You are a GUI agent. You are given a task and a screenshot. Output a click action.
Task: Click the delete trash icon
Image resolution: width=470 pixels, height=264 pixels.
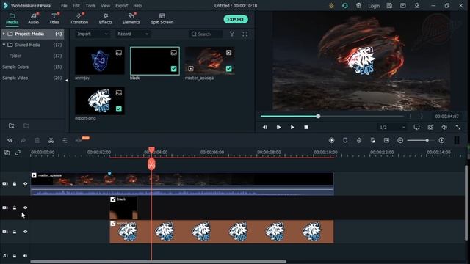click(37, 140)
